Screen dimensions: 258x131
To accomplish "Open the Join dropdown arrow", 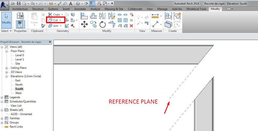I will 61,26.
